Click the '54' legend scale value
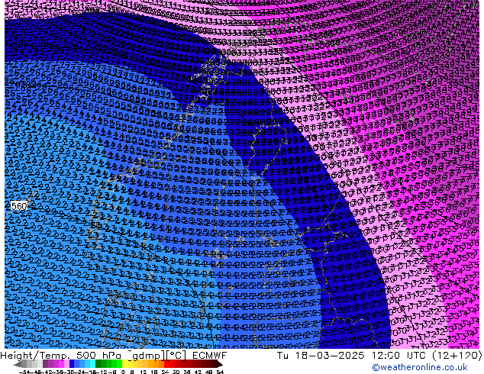Screen dimensions: 484x374 tap(220, 372)
